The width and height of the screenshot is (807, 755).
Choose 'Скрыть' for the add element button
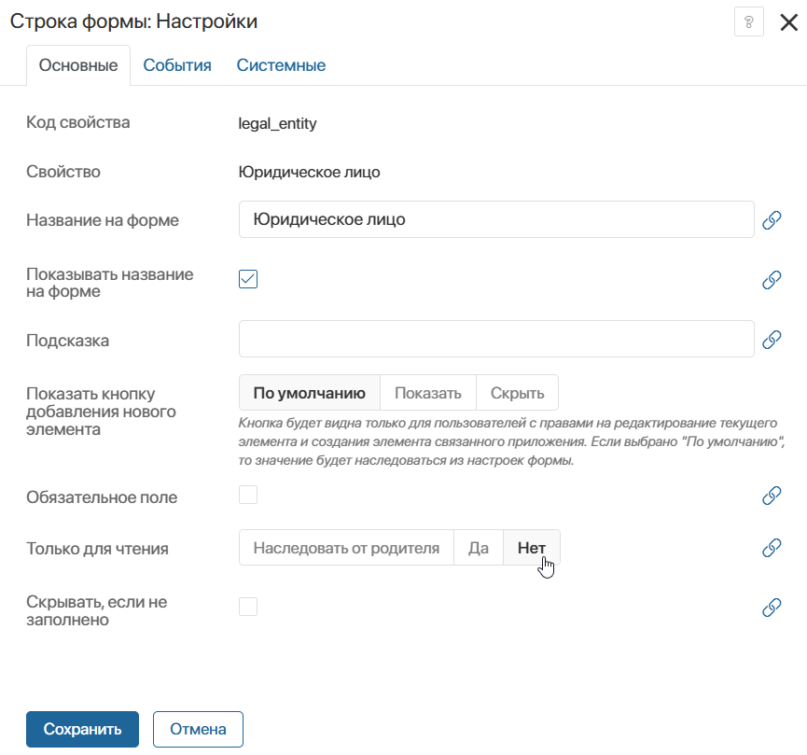517,392
